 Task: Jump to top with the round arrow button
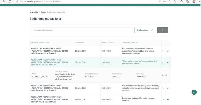[x=194, y=92]
